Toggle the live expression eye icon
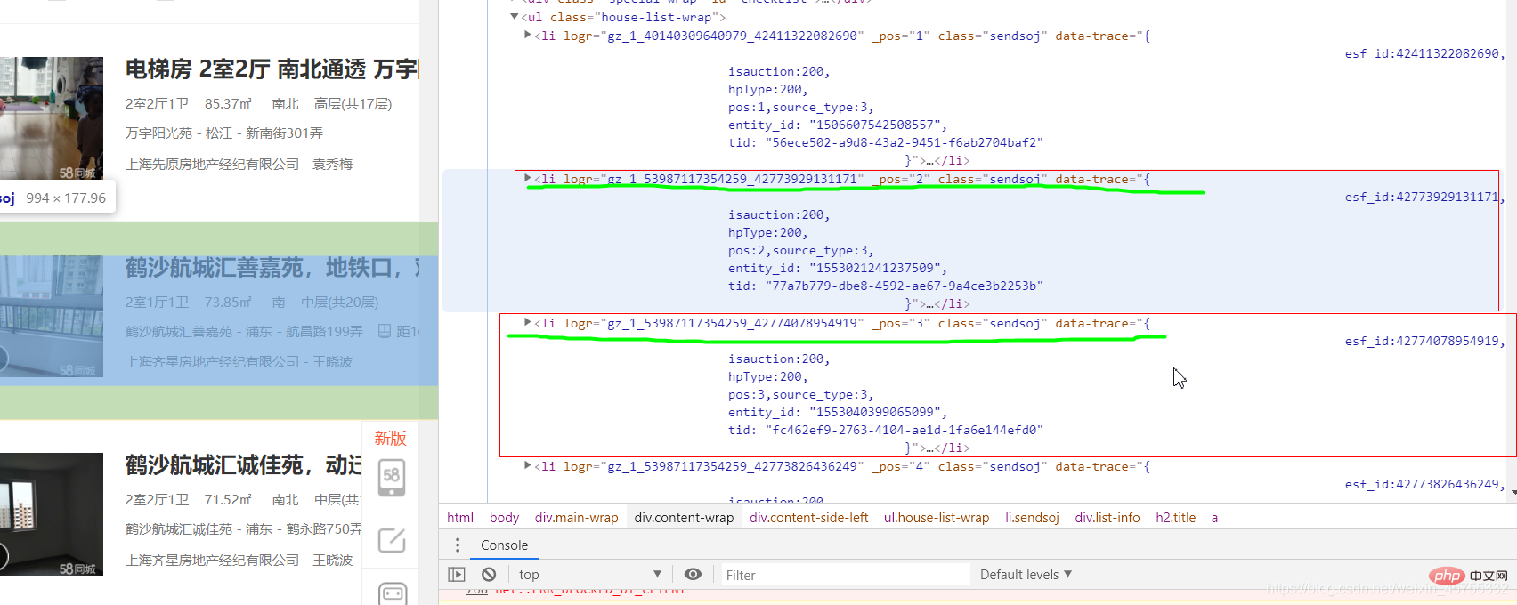 693,575
